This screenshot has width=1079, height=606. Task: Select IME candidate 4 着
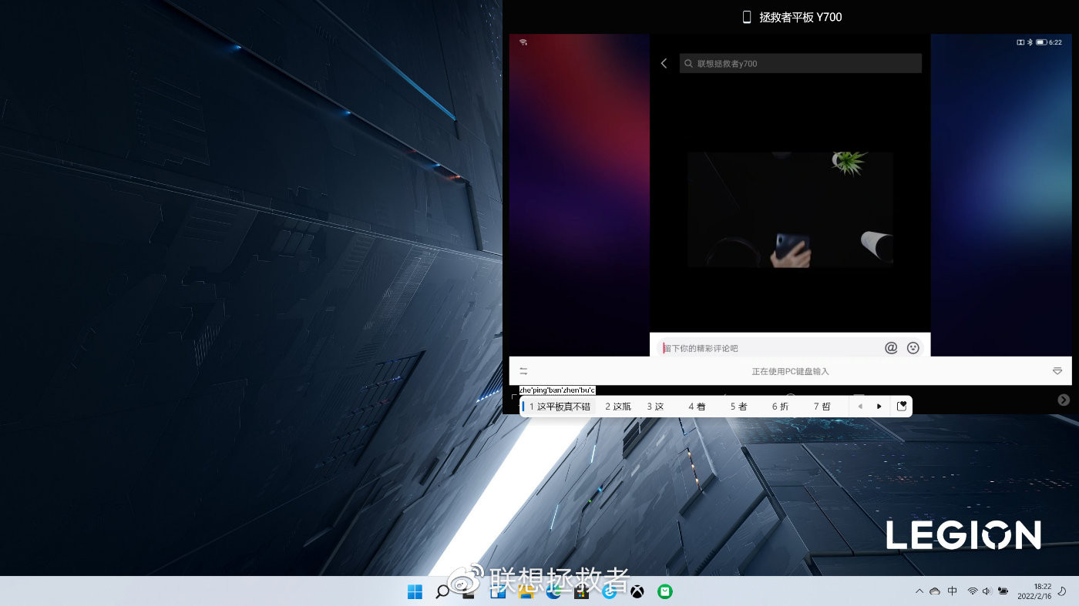coord(697,407)
